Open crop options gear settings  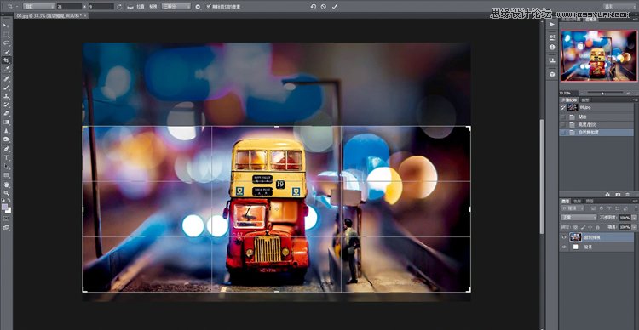198,7
